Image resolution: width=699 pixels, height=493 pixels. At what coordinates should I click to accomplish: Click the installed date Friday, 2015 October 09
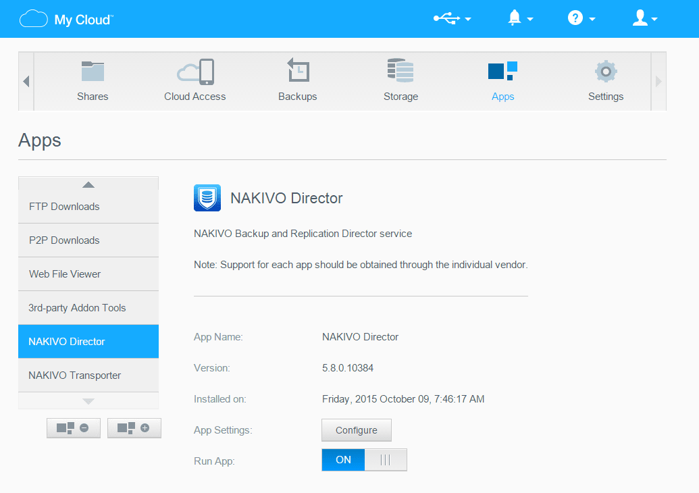tap(403, 399)
